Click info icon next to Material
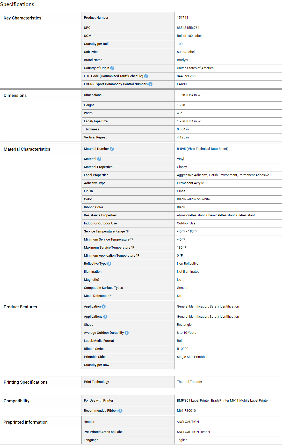The width and height of the screenshot is (283, 446). 99,159
